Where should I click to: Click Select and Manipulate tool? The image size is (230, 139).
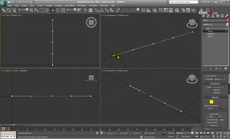[x=85, y=10]
